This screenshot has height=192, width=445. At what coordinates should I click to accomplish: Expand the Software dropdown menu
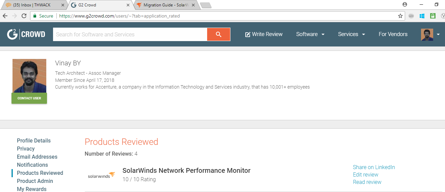[310, 34]
